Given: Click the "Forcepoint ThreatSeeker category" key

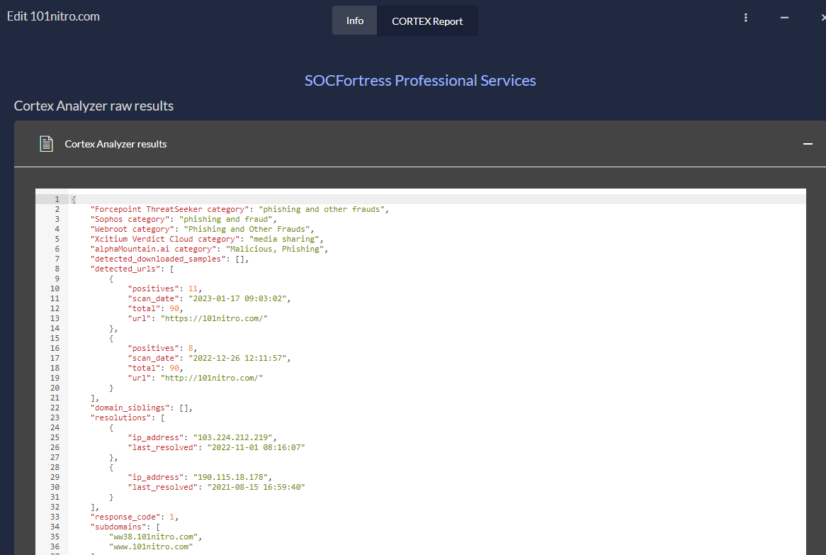Looking at the screenshot, I should (x=169, y=209).
